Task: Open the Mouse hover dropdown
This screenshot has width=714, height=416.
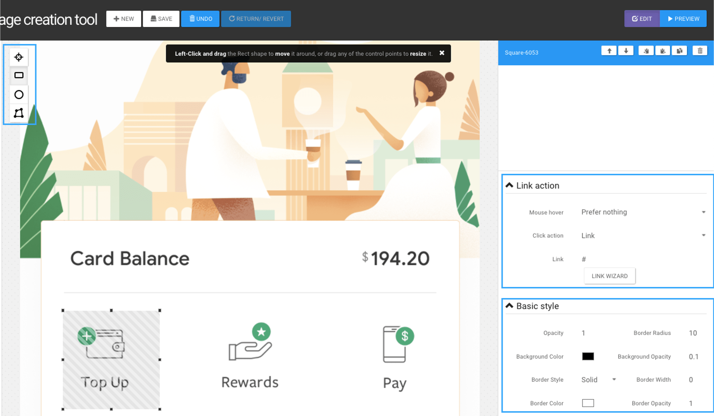Action: 643,212
